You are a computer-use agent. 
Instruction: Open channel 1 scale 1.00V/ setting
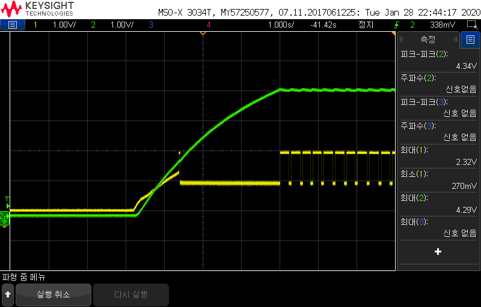(64, 25)
